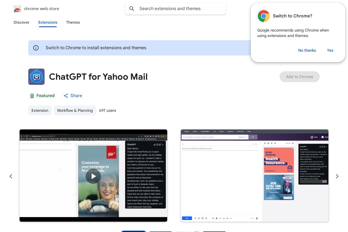Click the Featured badge icon

(x=32, y=96)
